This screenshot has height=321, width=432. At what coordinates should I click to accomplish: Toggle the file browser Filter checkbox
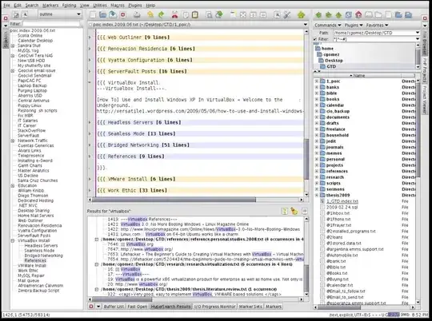(315, 39)
